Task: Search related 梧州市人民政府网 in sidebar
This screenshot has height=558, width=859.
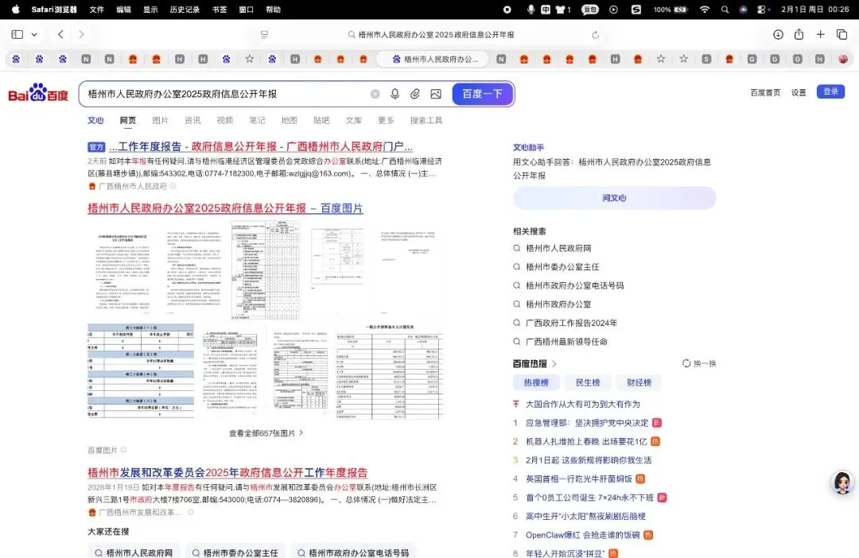Action: pos(558,249)
